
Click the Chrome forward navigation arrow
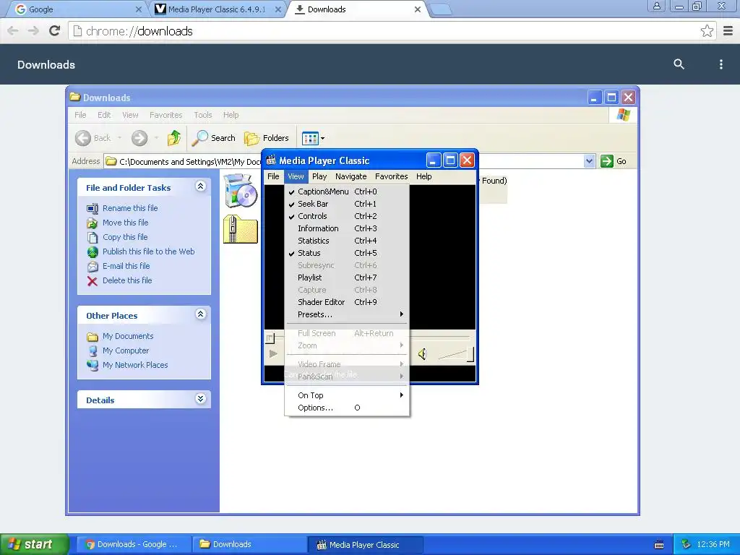click(x=33, y=31)
